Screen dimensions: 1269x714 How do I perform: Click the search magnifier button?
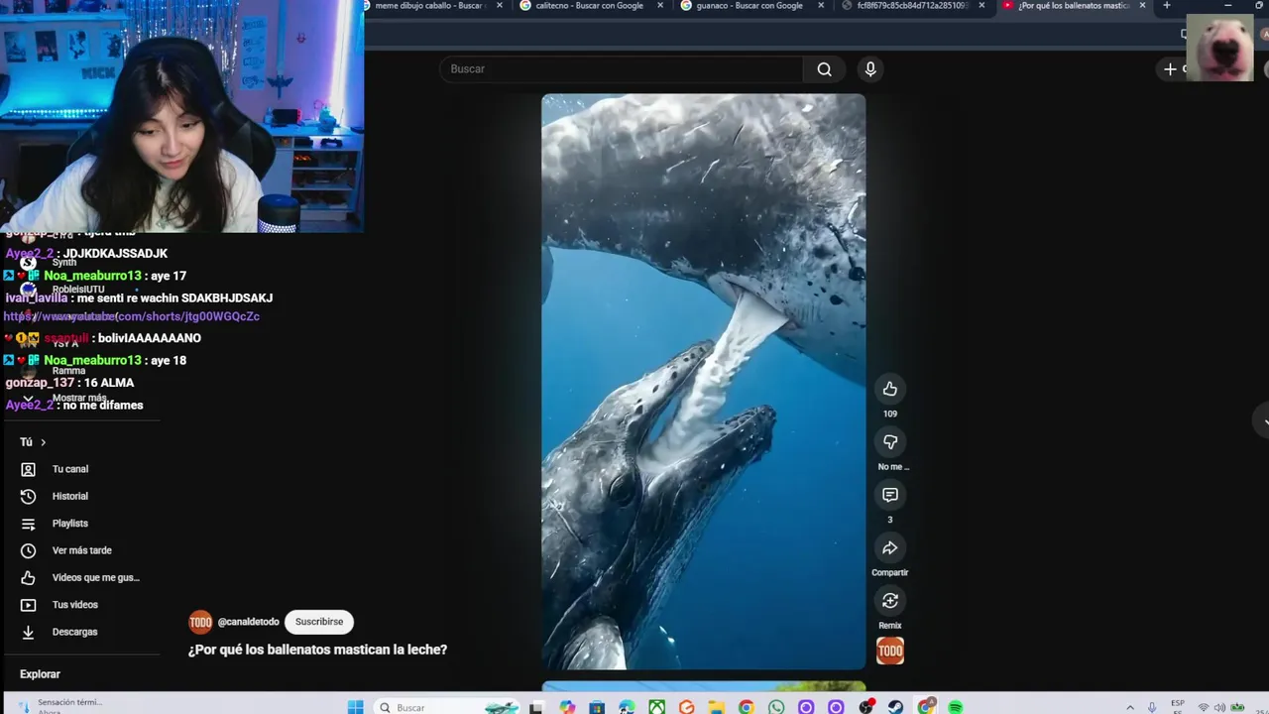pyautogui.click(x=824, y=69)
